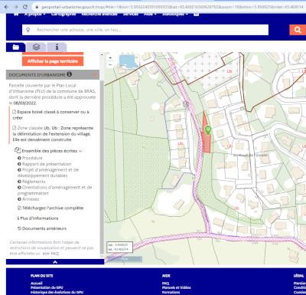Click the approval date '08/03/2022' text

(x=24, y=103)
